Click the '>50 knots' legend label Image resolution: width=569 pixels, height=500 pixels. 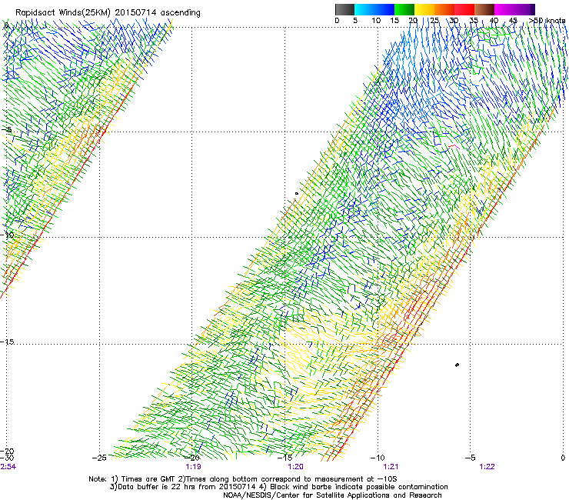click(x=547, y=21)
